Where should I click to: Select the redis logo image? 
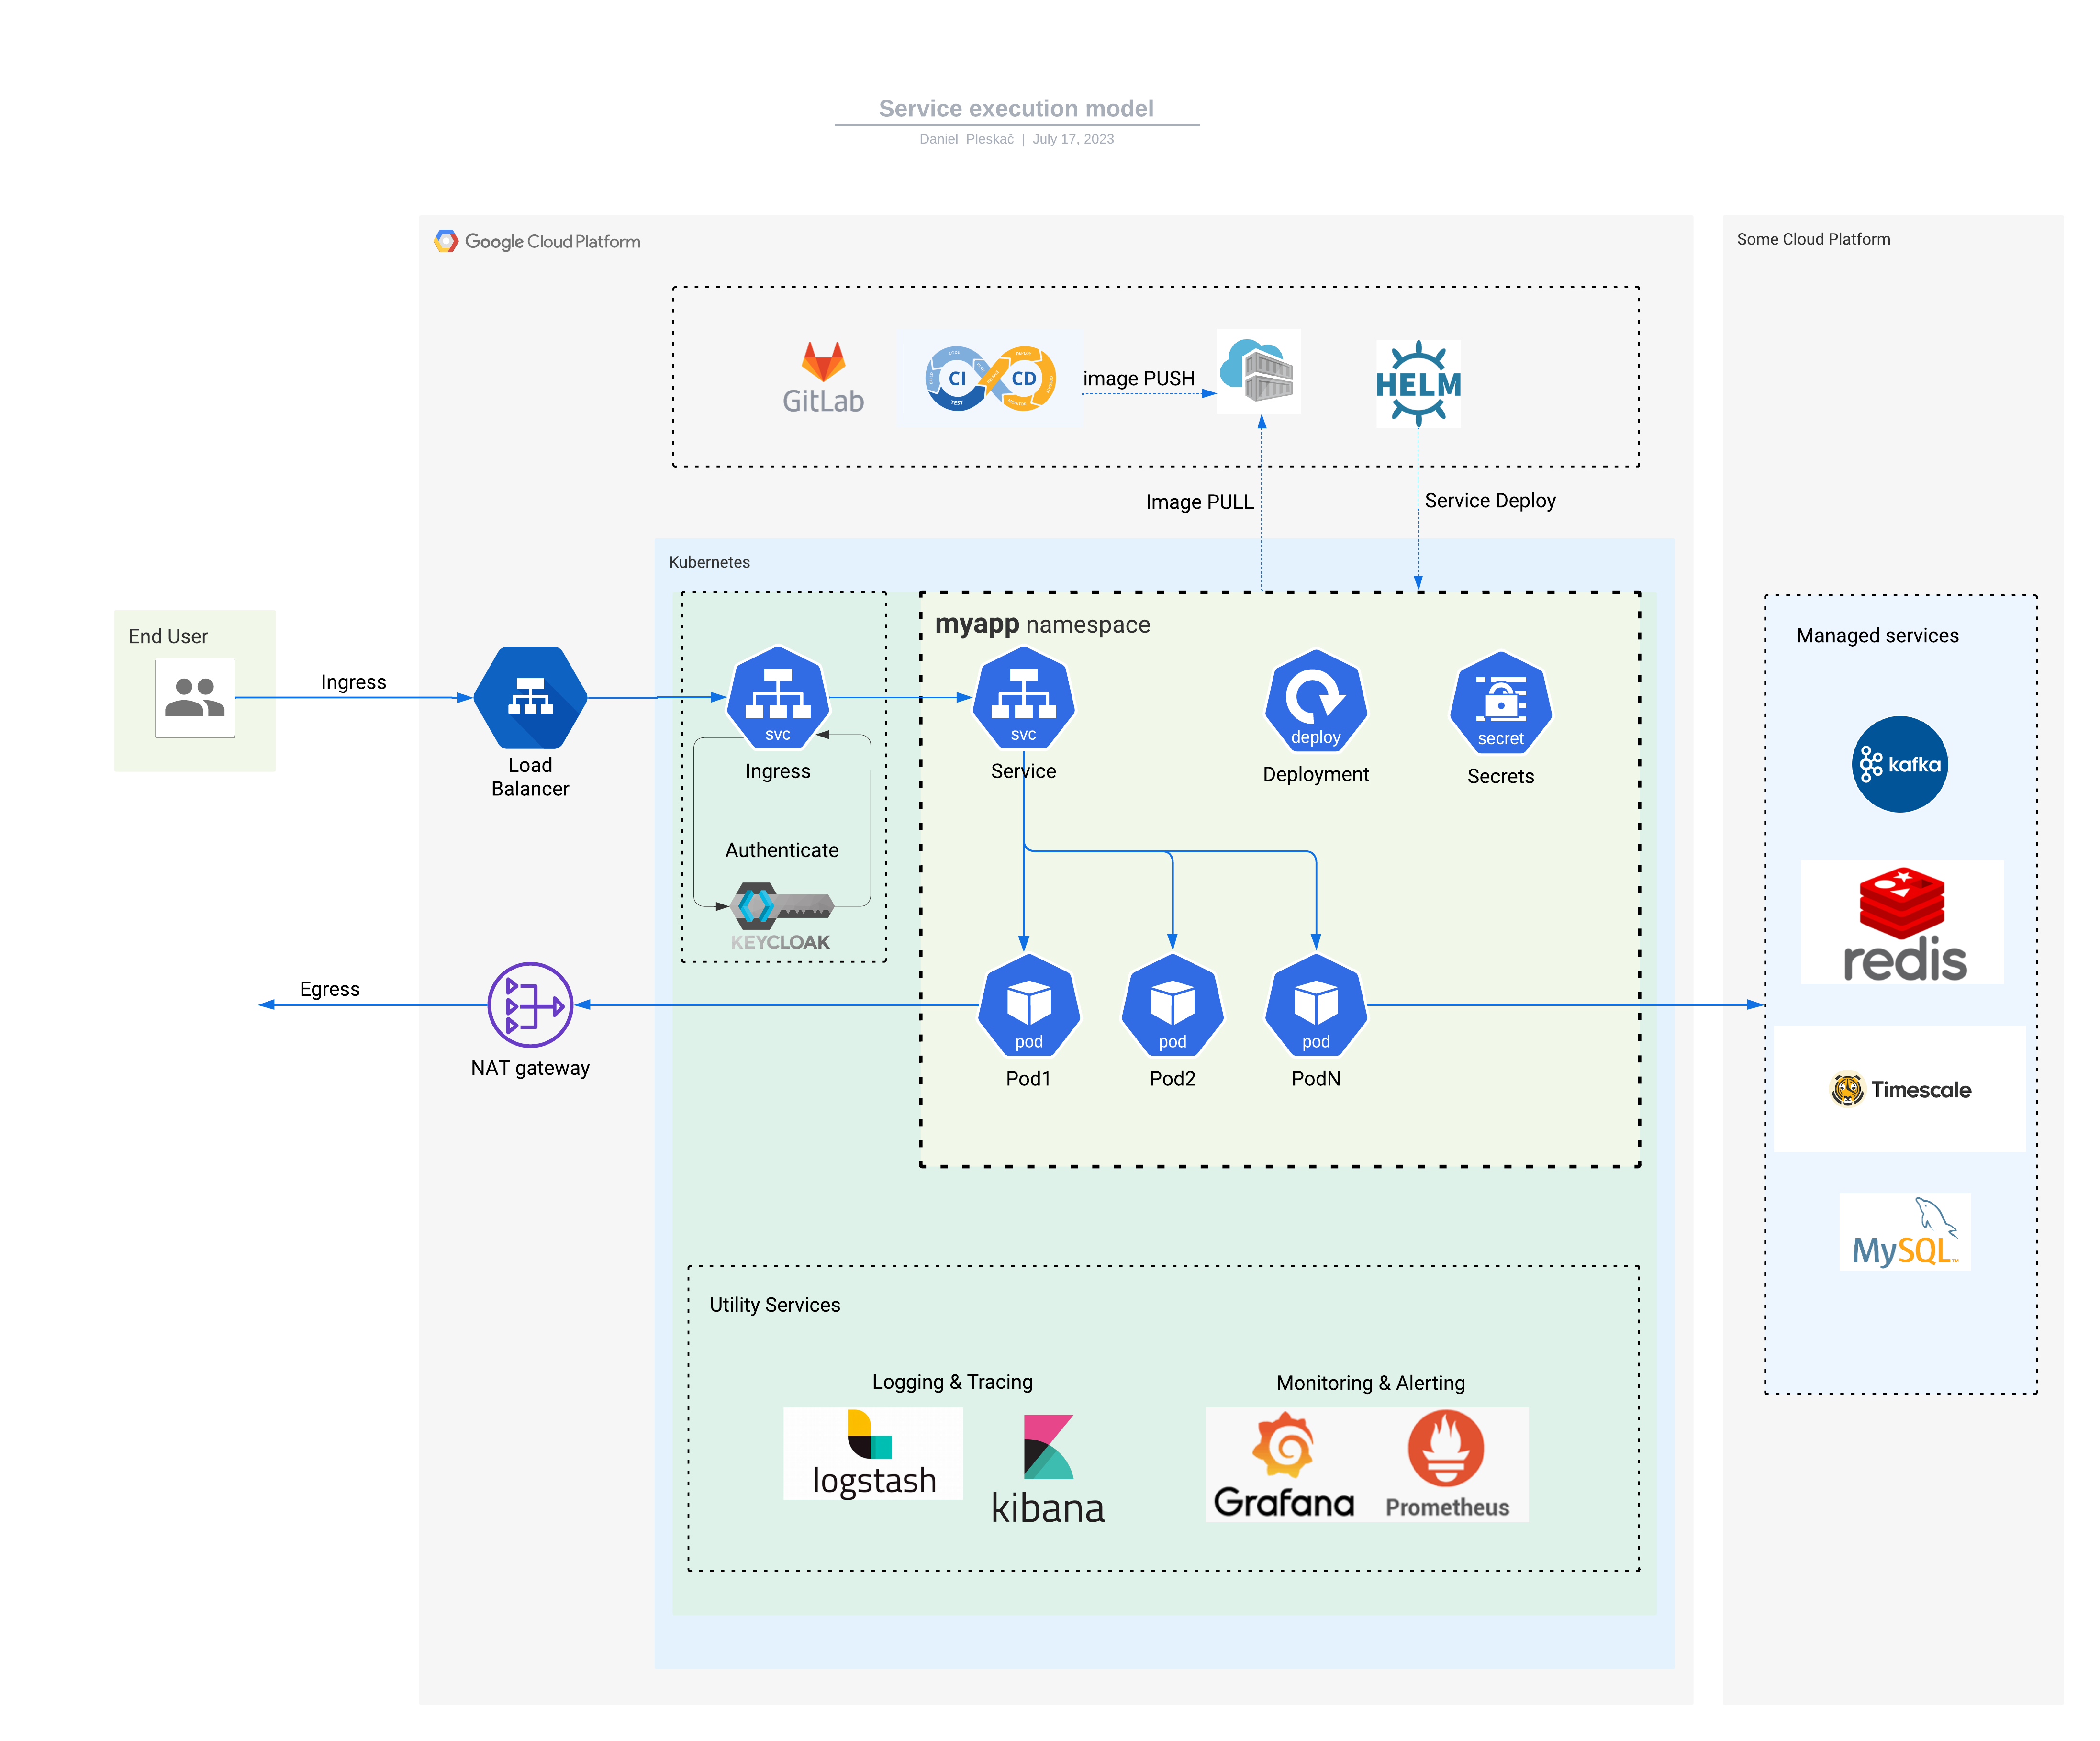pos(1902,922)
